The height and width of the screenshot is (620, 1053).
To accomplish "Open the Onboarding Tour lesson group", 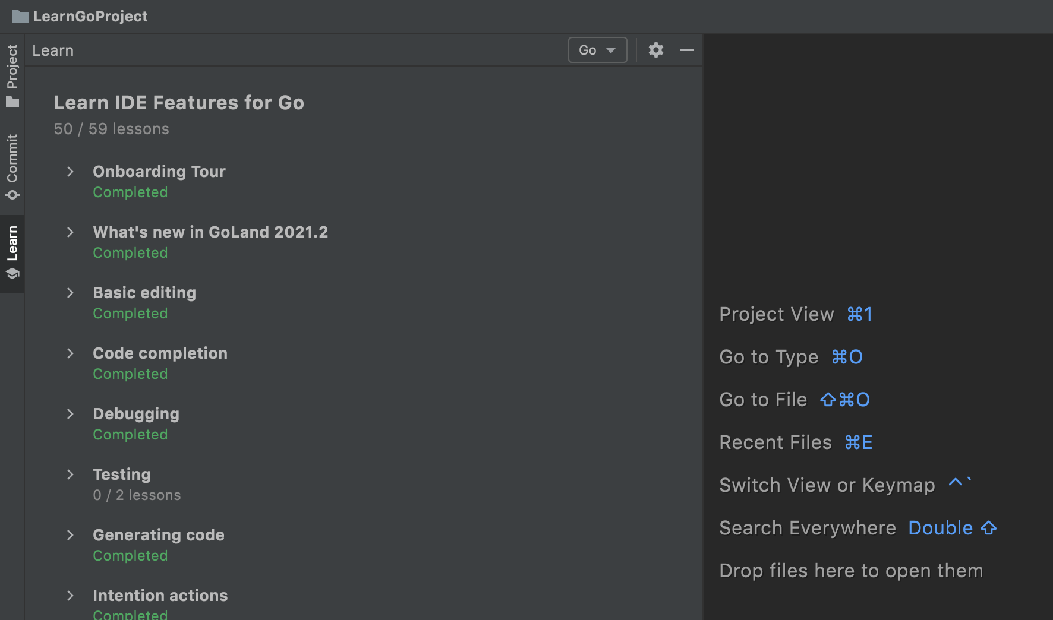I will [159, 172].
